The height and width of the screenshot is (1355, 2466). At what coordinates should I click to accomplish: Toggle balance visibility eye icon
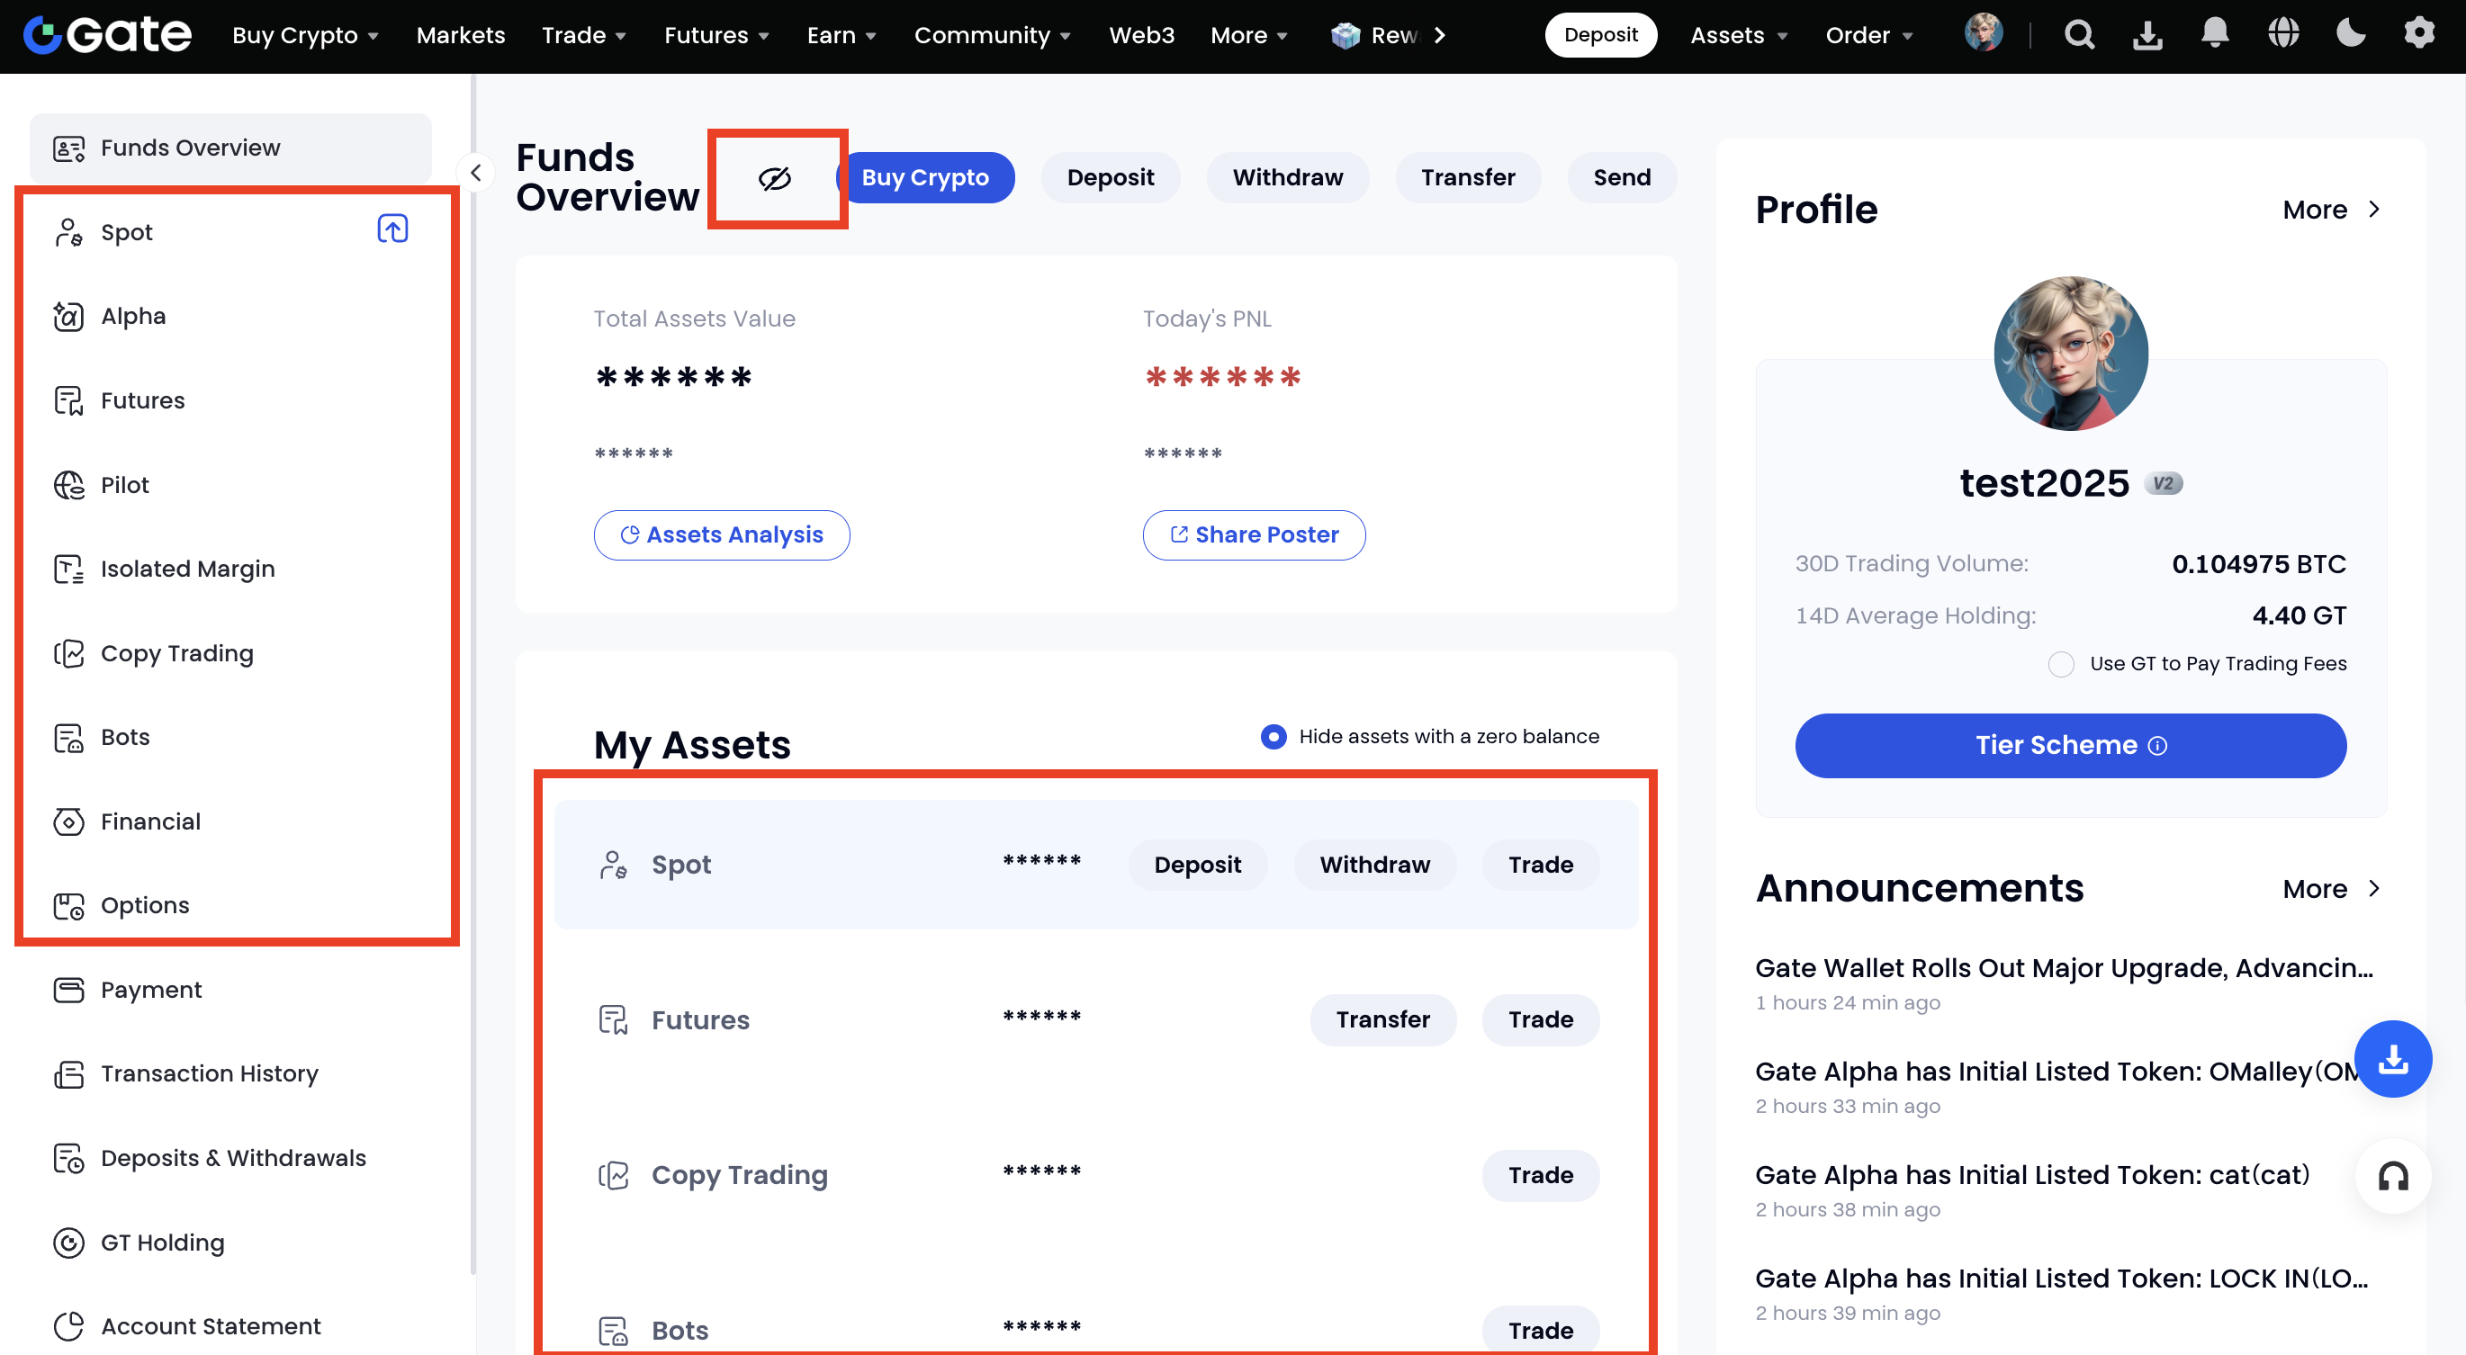click(775, 179)
